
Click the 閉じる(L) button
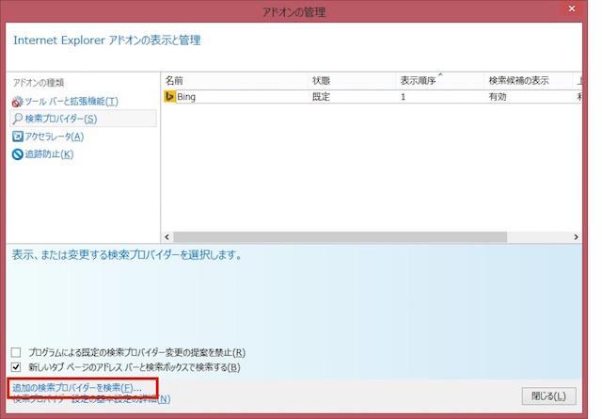548,396
